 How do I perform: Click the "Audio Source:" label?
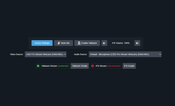(80, 54)
